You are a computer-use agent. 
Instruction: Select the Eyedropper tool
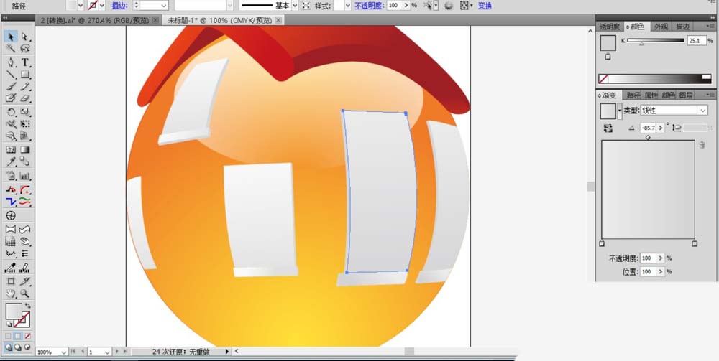(11, 161)
